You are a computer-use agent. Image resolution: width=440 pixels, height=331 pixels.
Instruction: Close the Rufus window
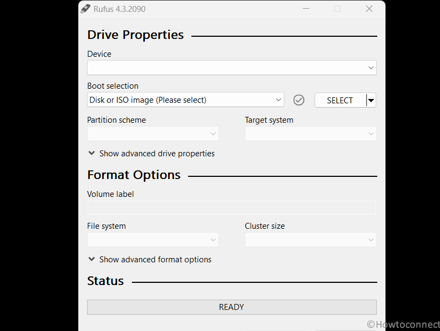pos(369,9)
